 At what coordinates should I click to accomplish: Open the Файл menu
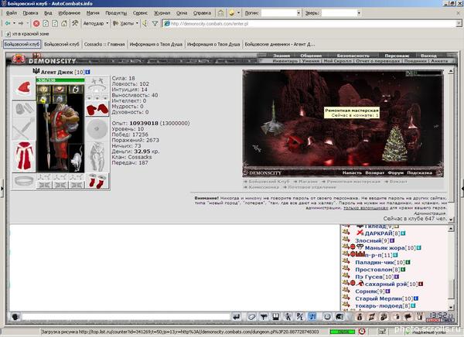tap(12, 13)
